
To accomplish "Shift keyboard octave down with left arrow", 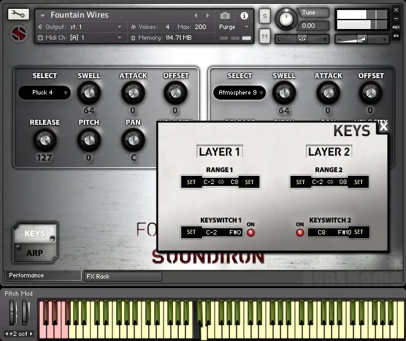I will tap(6, 334).
